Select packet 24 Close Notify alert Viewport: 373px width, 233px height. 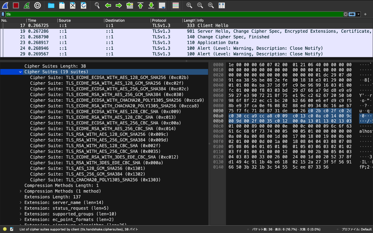pos(186,48)
